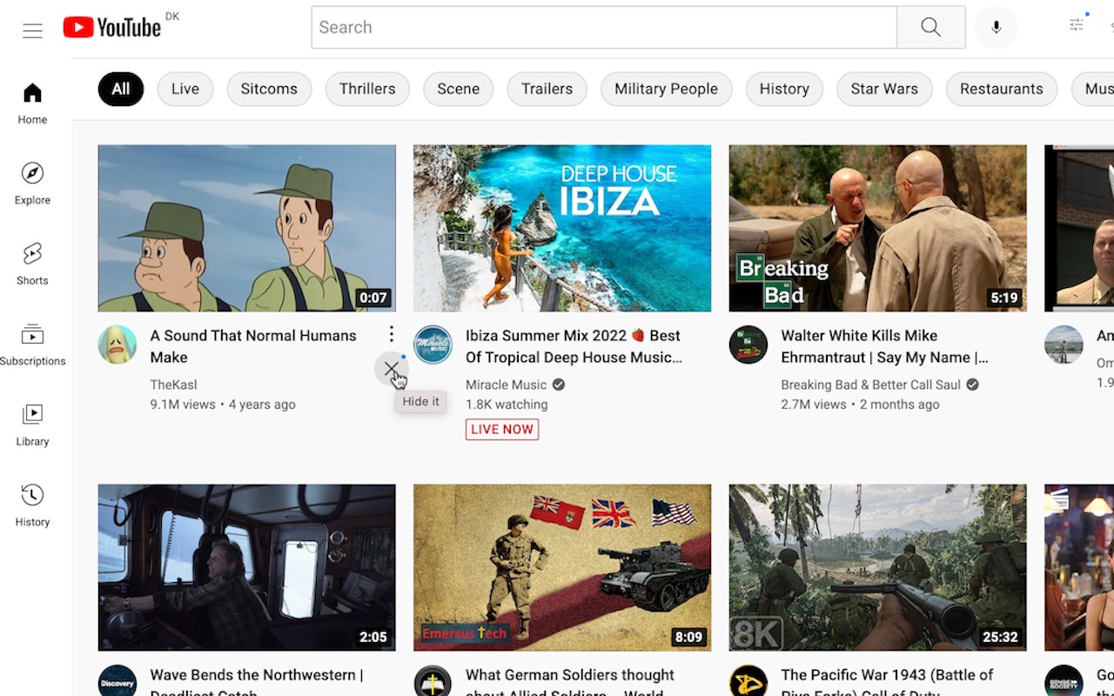Click the LIVE NOW badge
The width and height of the screenshot is (1114, 696).
tap(502, 429)
